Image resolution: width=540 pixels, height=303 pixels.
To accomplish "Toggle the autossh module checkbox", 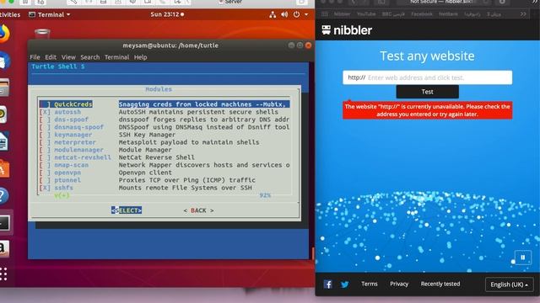I will (45, 112).
